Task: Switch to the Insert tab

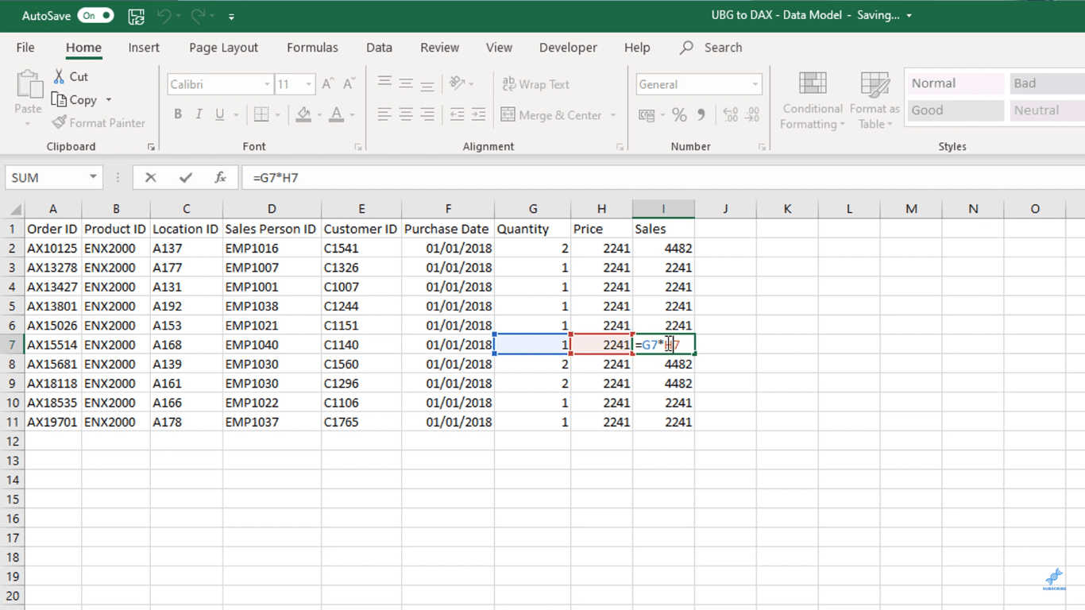Action: coord(144,48)
